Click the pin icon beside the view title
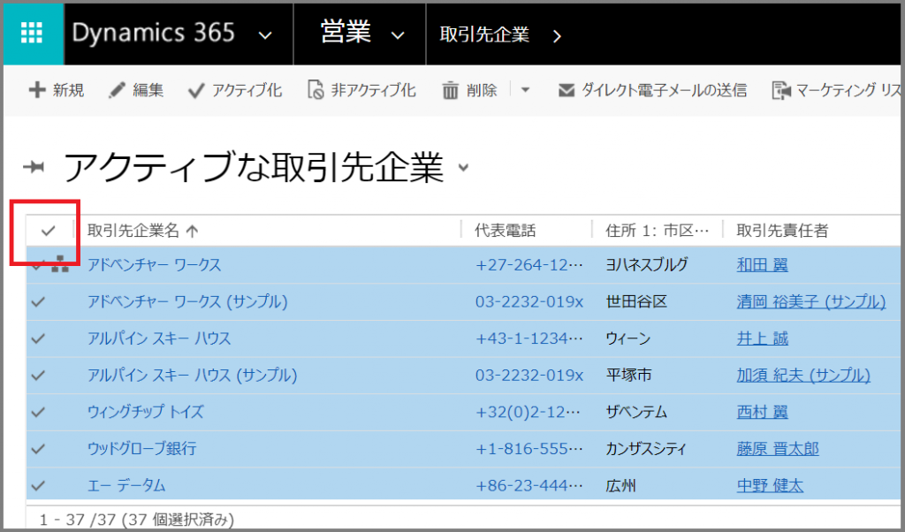 pos(34,167)
